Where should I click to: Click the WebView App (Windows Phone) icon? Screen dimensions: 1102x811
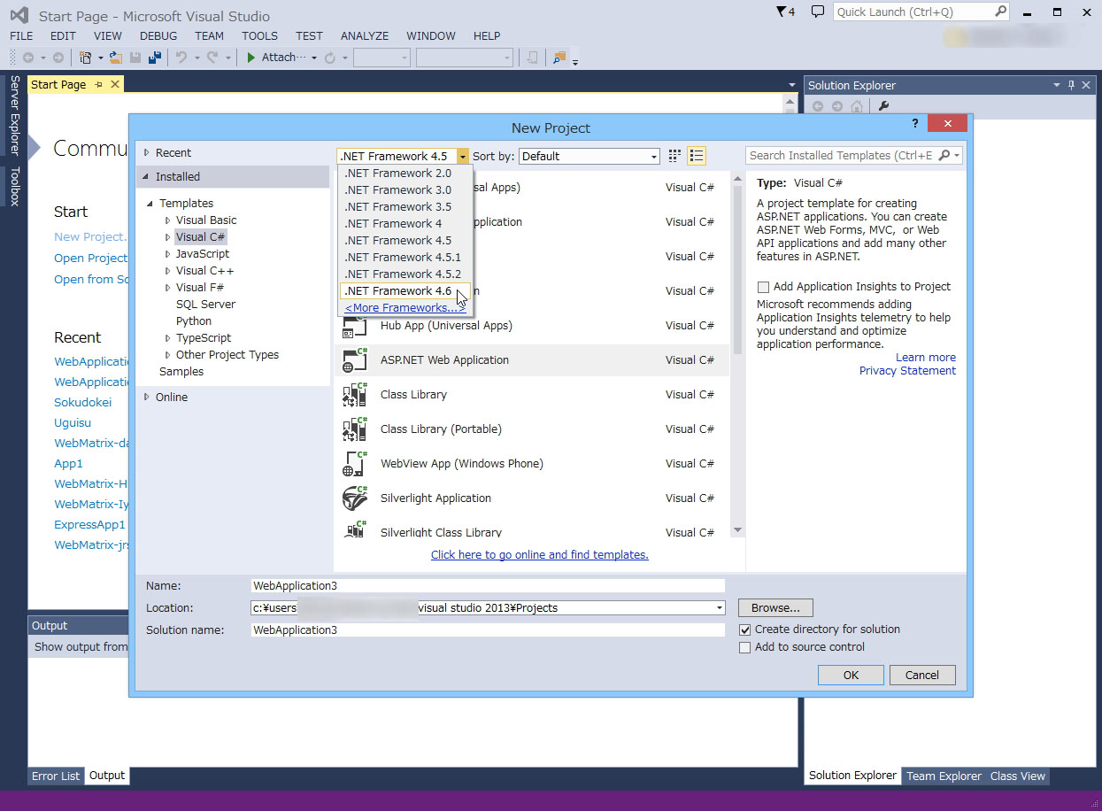[355, 463]
